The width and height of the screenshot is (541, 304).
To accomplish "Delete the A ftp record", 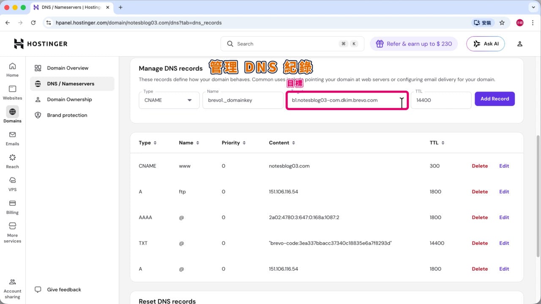I will [480, 192].
